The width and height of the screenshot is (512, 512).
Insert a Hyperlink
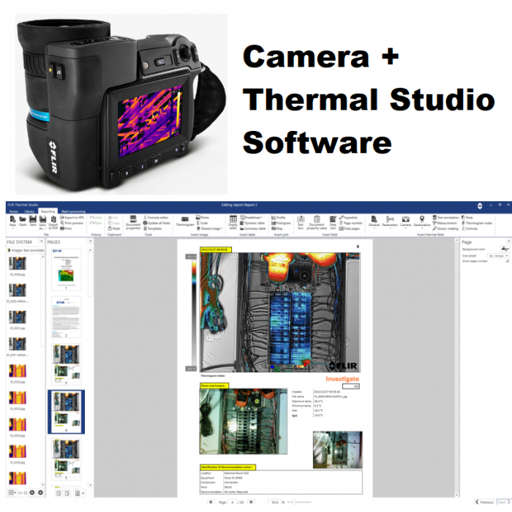tap(348, 217)
